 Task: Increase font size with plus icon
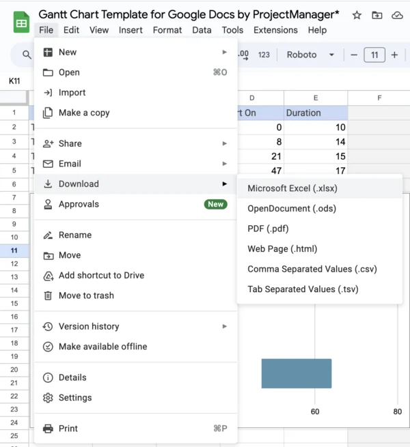point(394,55)
